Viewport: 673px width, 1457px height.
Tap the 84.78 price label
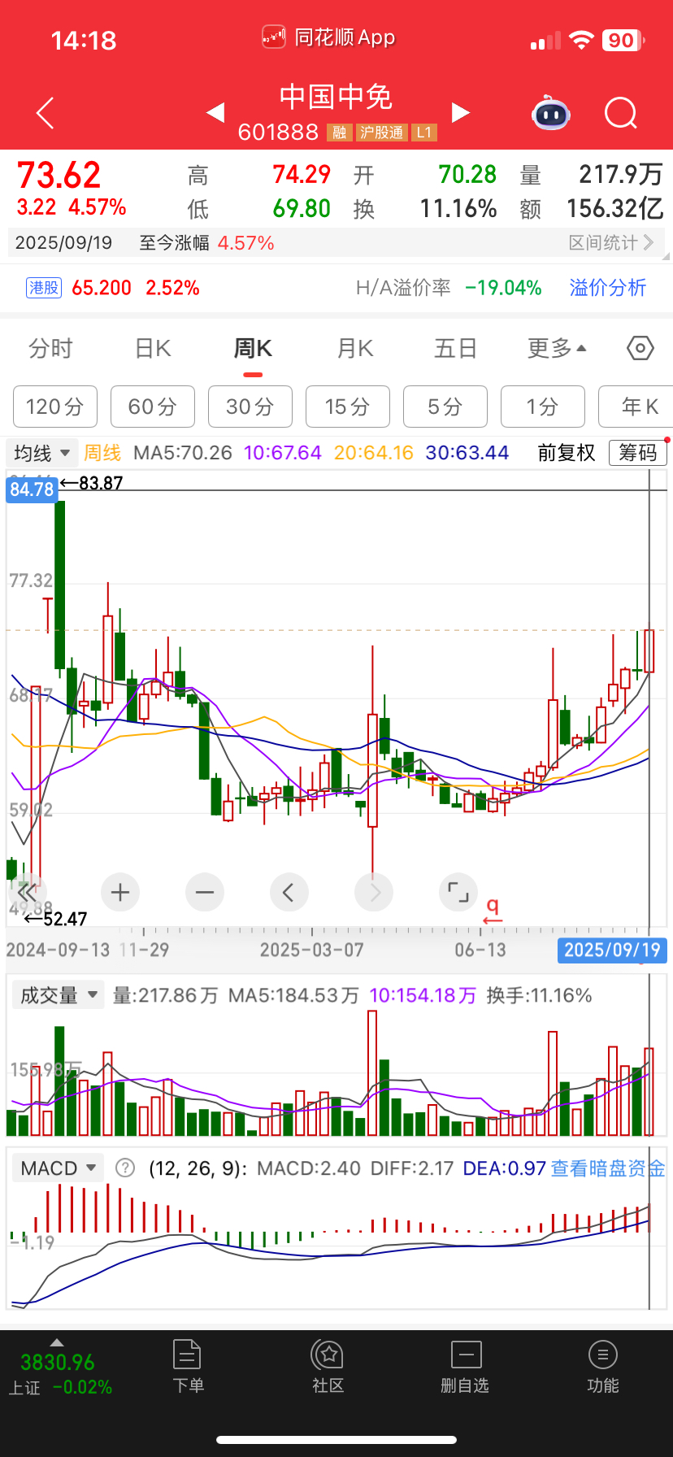pos(32,489)
